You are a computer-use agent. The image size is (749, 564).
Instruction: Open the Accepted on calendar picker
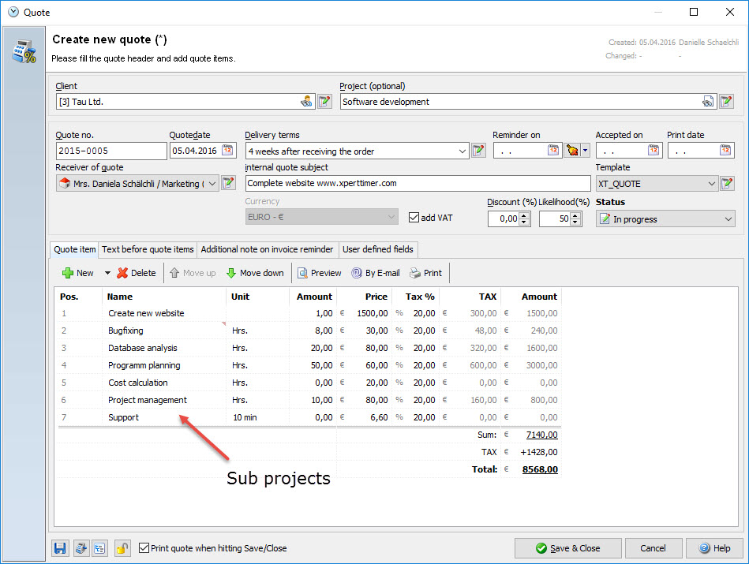tap(654, 151)
